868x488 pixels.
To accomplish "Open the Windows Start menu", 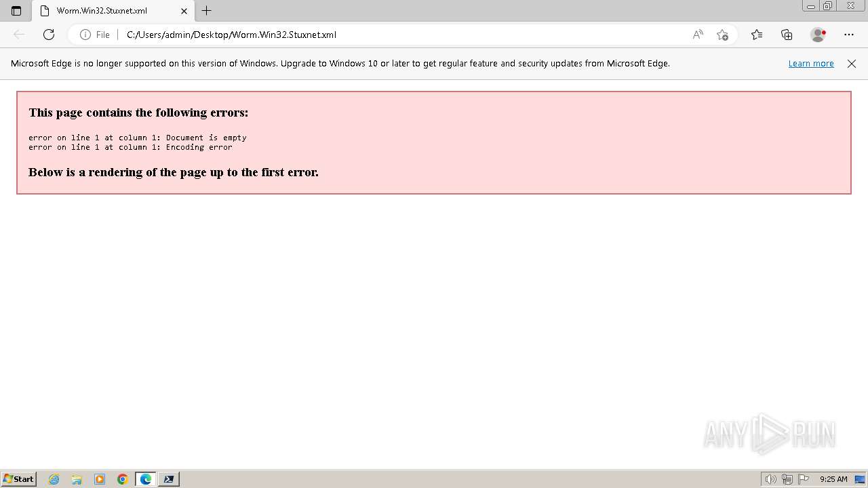I will coord(19,479).
